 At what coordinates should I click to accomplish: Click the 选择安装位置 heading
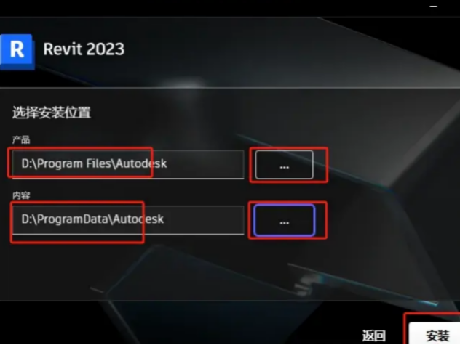tap(52, 113)
